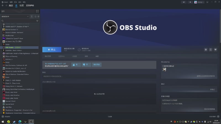
Task: Open the 好友 menu
Action: coord(15,2)
